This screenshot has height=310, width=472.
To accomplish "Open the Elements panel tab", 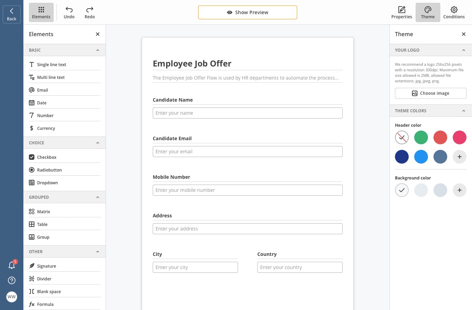I will tap(41, 12).
